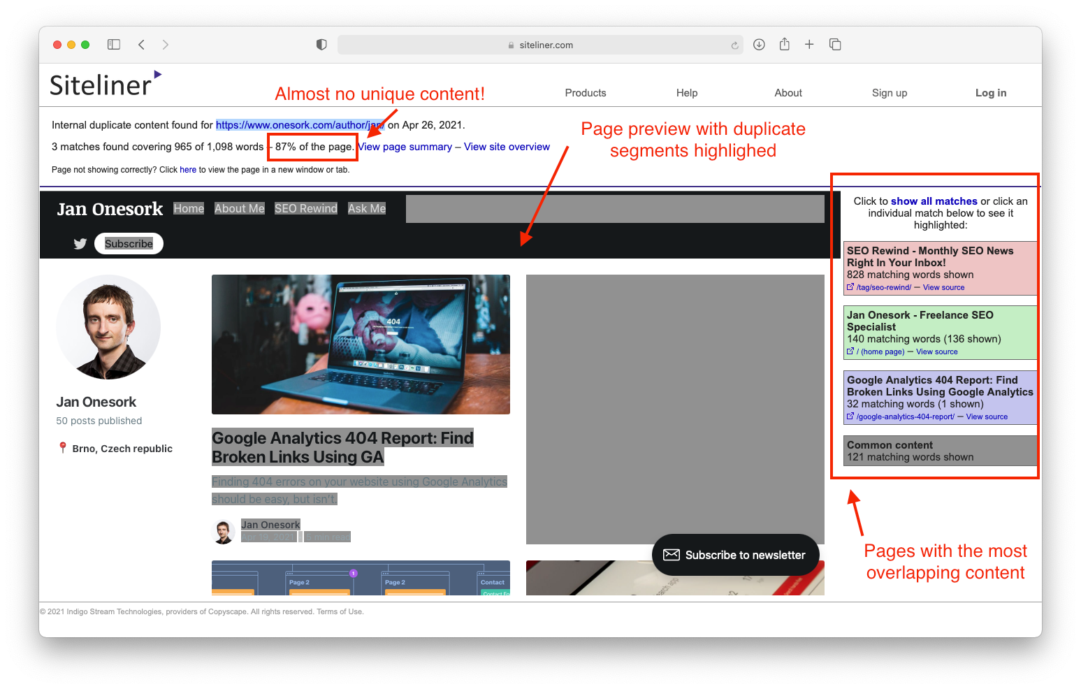Go to the Sign up page

890,93
